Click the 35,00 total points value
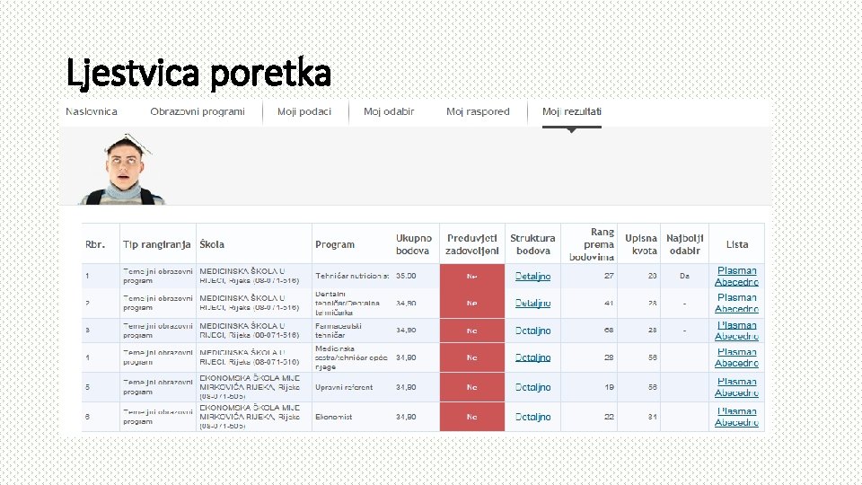Viewport: 862px width, 485px height. (406, 276)
